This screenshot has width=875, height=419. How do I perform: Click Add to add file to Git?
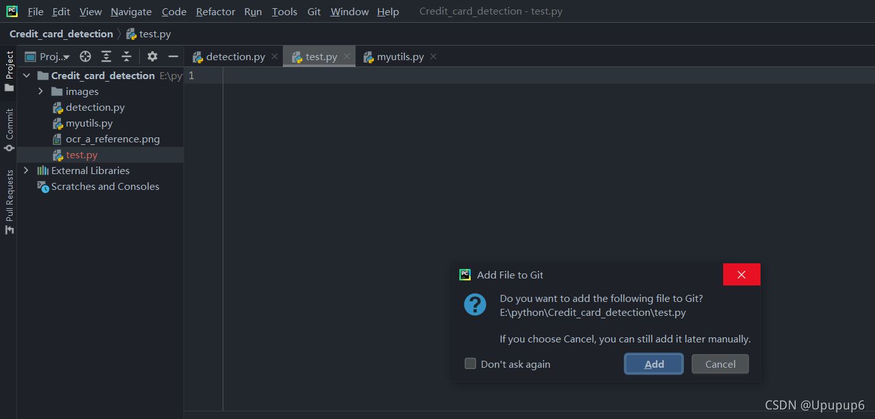pos(654,364)
